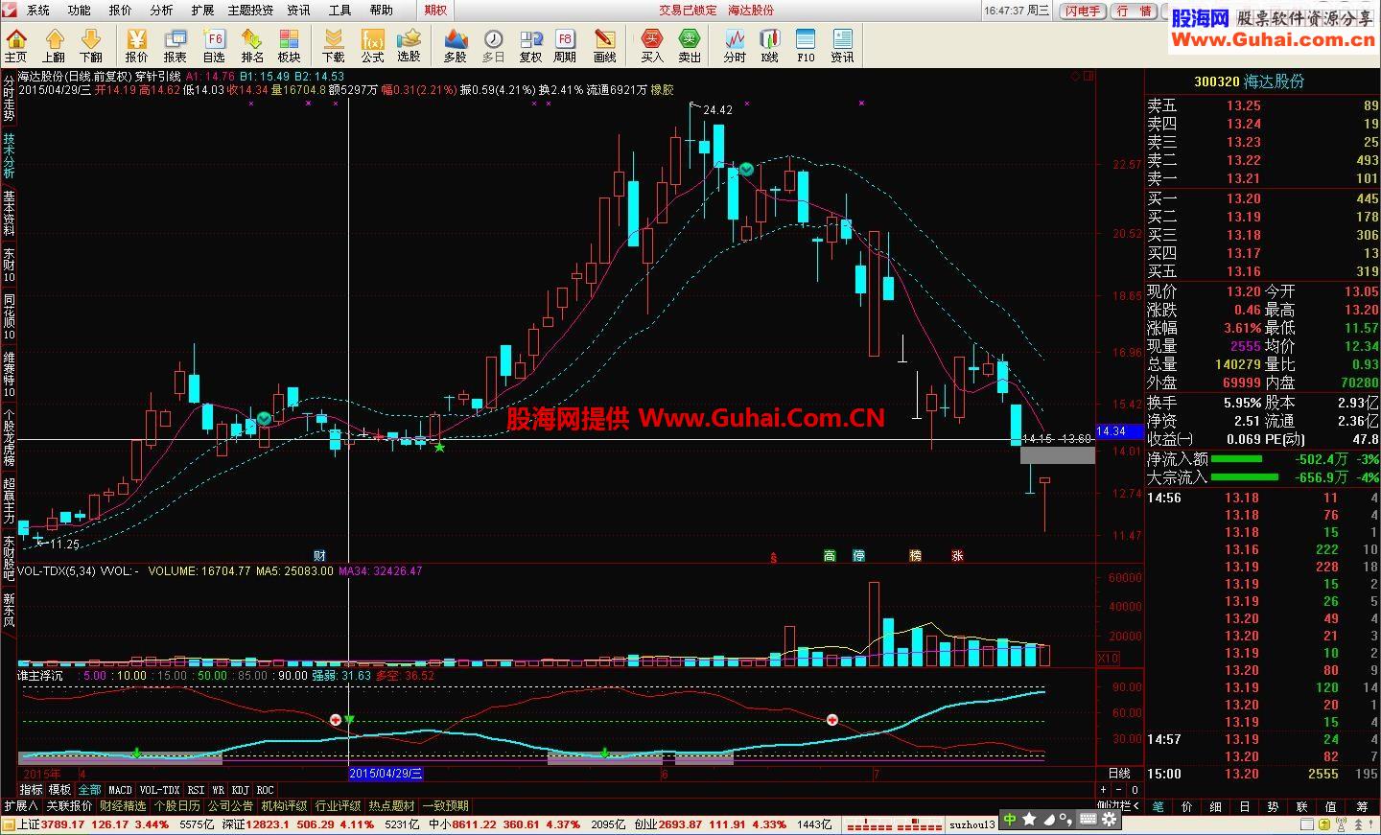Image resolution: width=1381 pixels, height=835 pixels.
Task: Open the 资讯 news toolbar icon
Action: tap(842, 45)
